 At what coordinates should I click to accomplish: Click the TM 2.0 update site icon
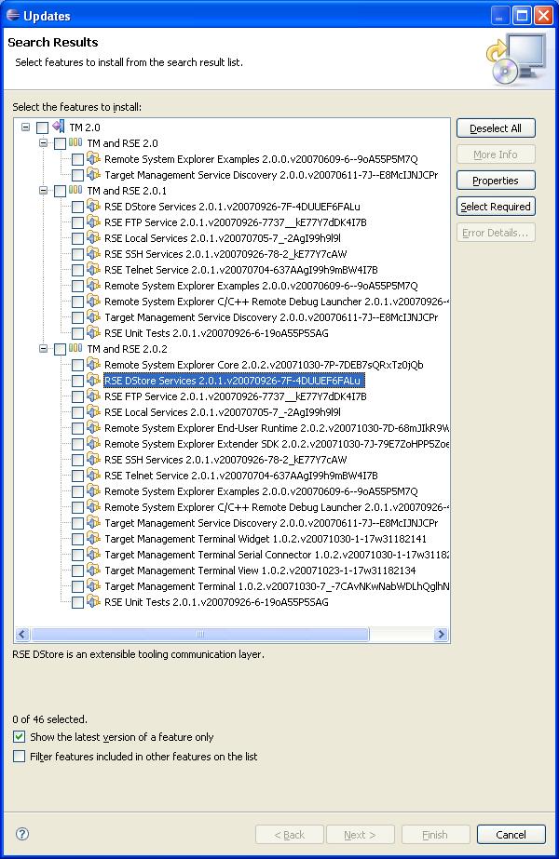[59, 128]
